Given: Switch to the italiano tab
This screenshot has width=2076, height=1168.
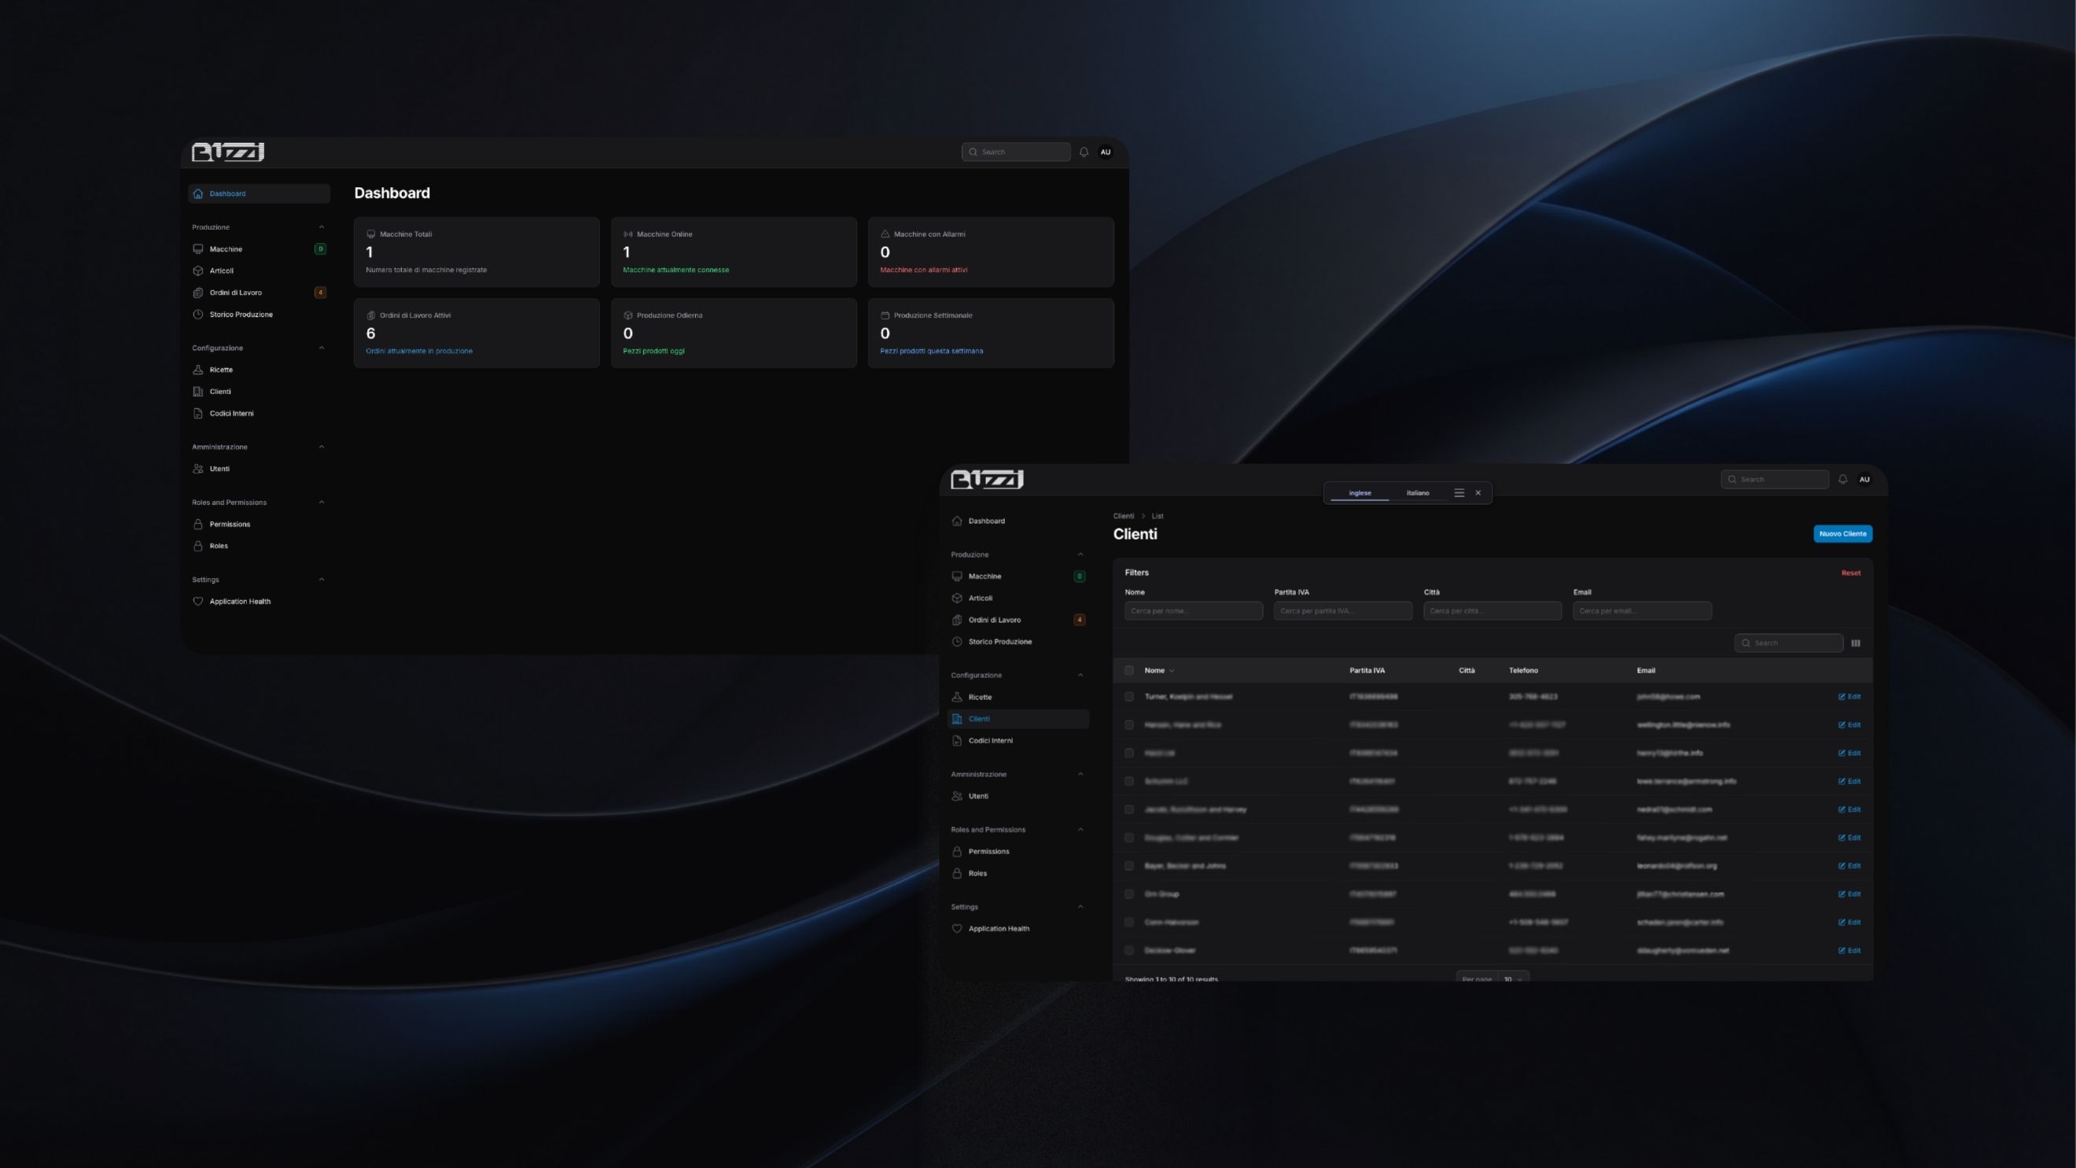Looking at the screenshot, I should tap(1418, 492).
